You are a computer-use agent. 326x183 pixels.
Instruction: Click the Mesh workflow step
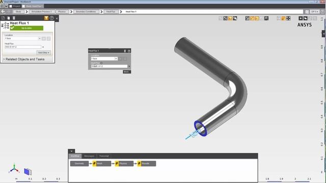pyautogui.click(x=102, y=164)
